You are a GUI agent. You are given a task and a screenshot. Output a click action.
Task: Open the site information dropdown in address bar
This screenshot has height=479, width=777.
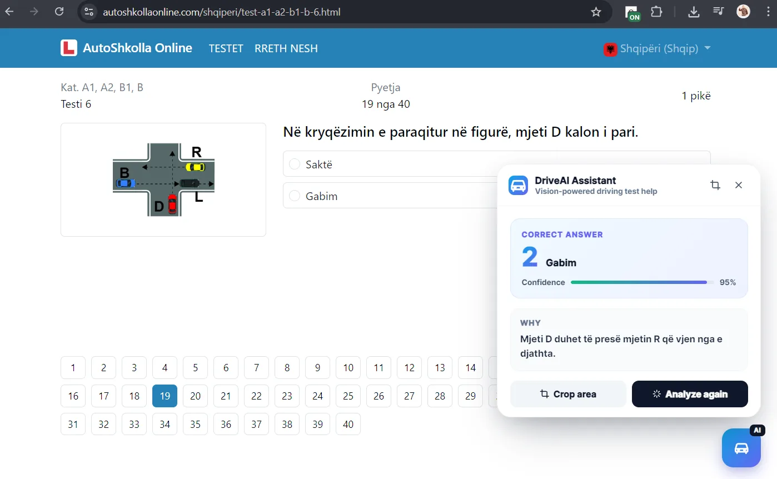(x=88, y=11)
